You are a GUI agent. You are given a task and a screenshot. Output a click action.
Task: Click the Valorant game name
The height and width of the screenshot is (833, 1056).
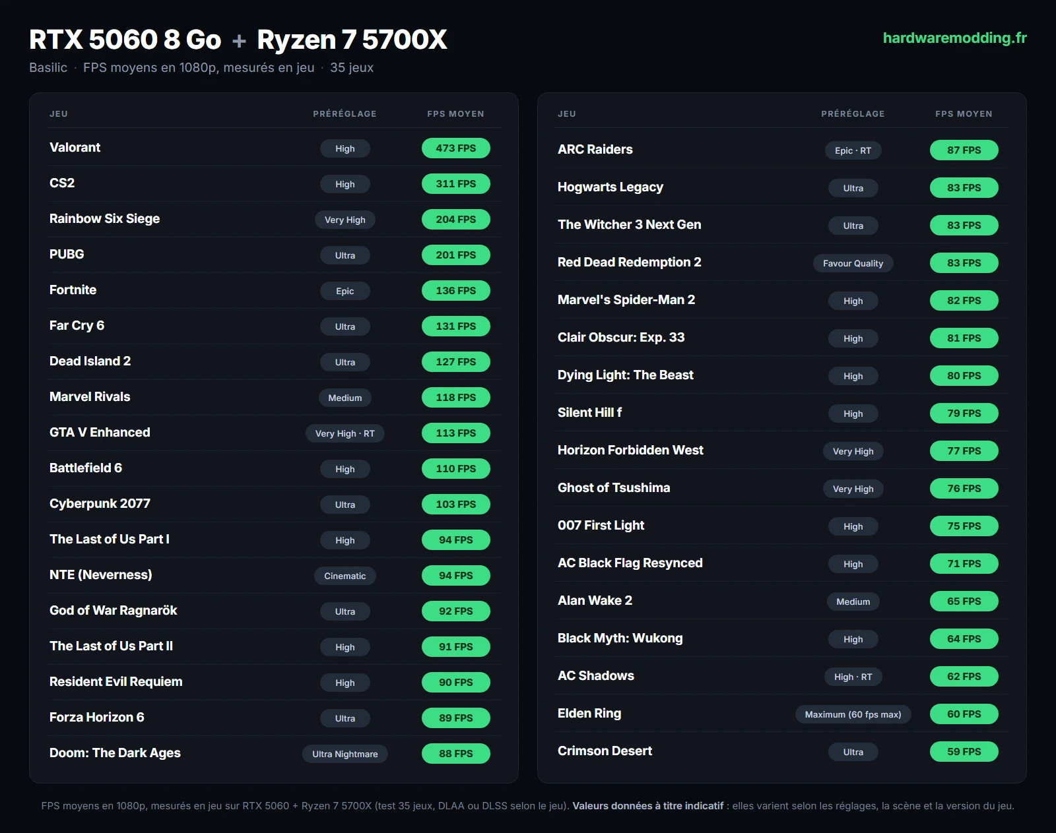75,148
